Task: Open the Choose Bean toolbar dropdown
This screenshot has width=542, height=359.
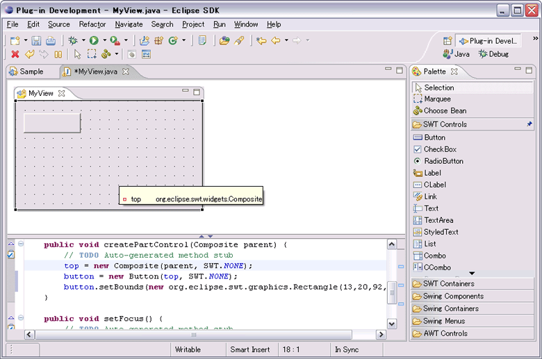Action: tap(117, 54)
